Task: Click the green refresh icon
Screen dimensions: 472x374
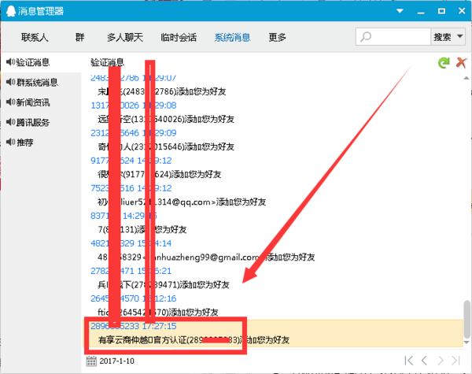Action: pos(444,63)
